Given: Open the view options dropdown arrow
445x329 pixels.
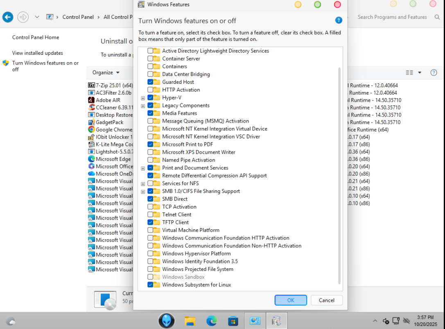Looking at the screenshot, I should (420, 73).
